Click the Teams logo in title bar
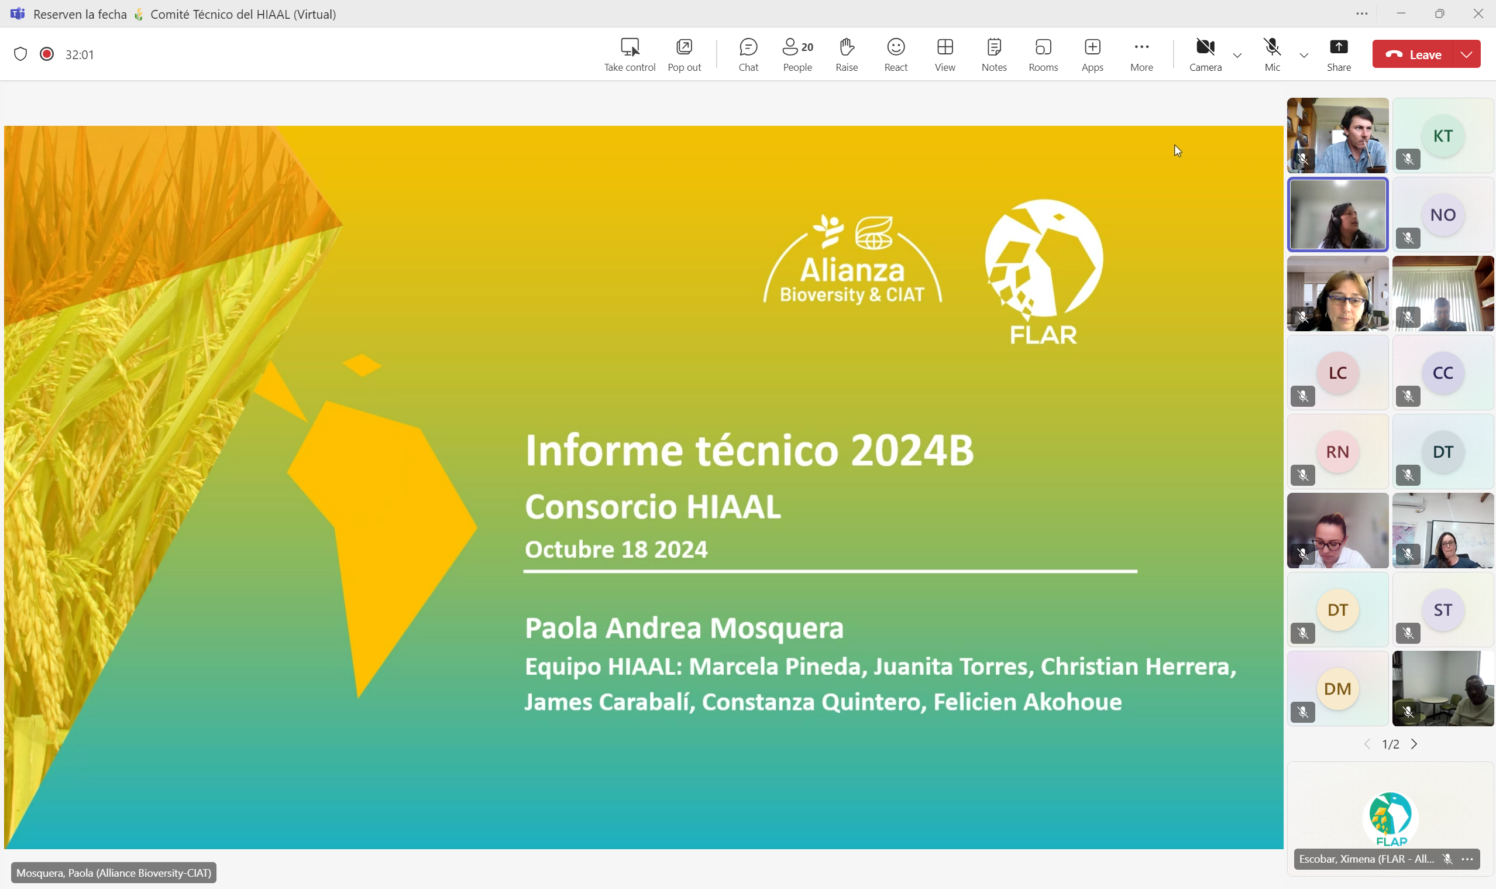Viewport: 1496px width, 889px height. click(18, 14)
